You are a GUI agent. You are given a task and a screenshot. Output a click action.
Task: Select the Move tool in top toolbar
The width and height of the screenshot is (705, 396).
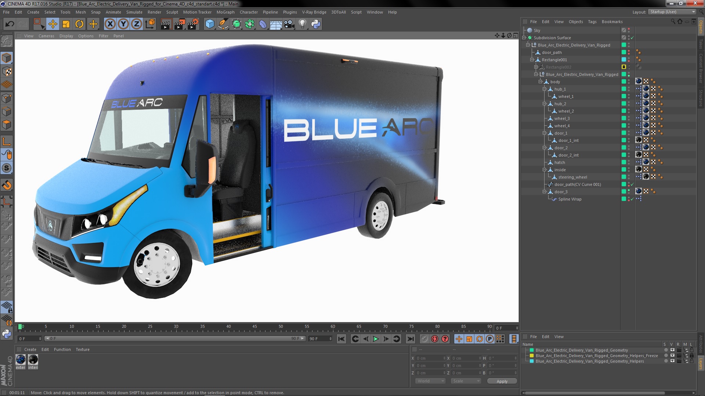53,24
